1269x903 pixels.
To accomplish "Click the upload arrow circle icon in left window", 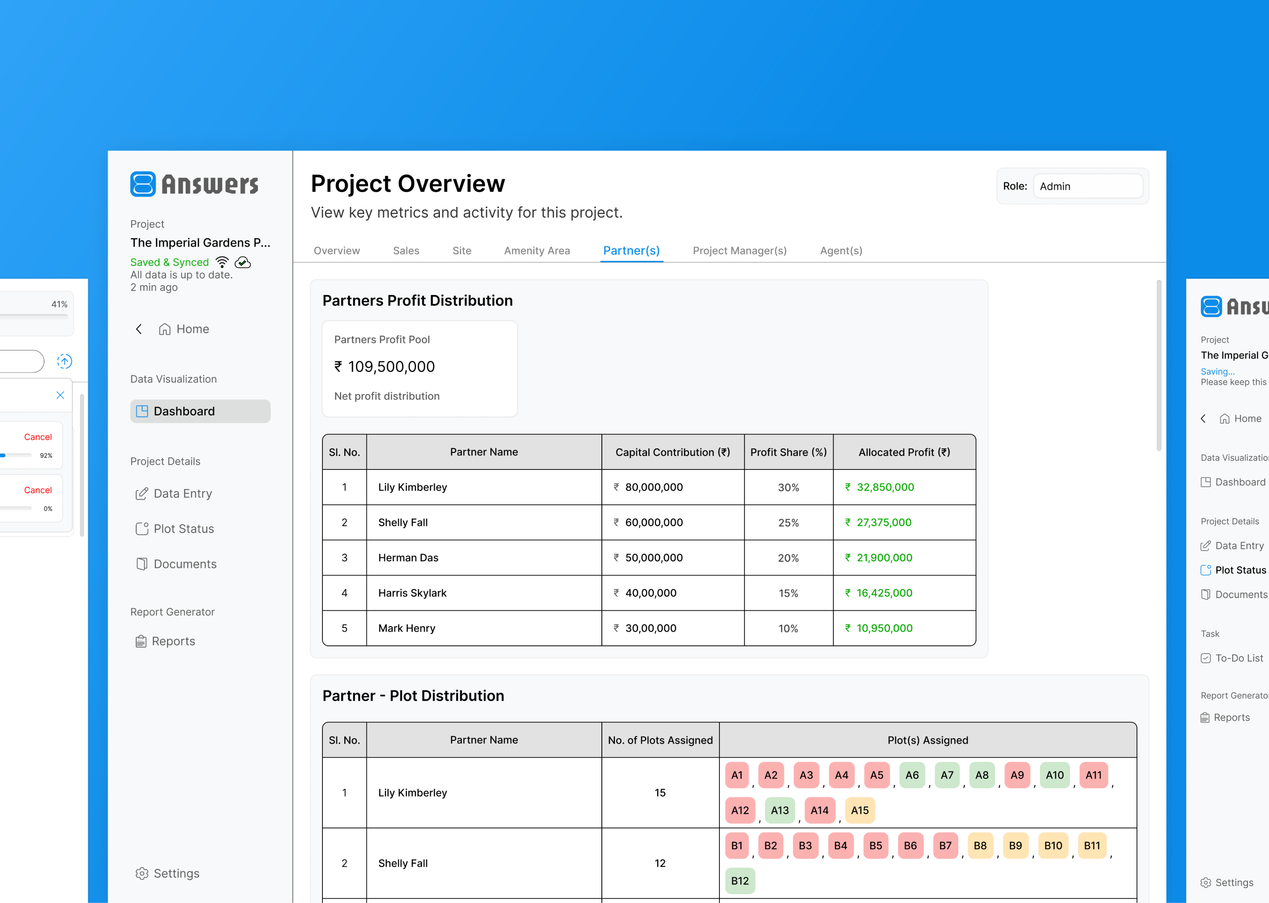I will point(64,361).
